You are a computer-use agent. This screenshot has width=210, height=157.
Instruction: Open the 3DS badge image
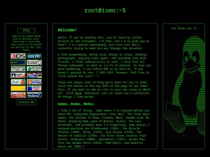point(18,56)
